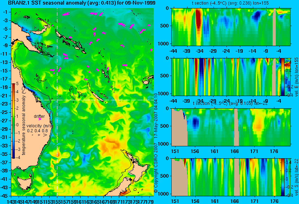This screenshot has height=204, width=299.
Task: Click the "1000" depth label of the lon=155 temperature section
Action: [x=163, y=44]
